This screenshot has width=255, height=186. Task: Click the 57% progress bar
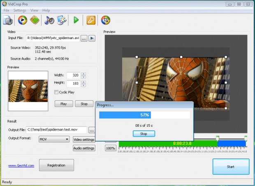coord(144,115)
